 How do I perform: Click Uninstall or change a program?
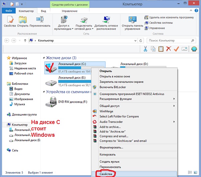pos(169,17)
